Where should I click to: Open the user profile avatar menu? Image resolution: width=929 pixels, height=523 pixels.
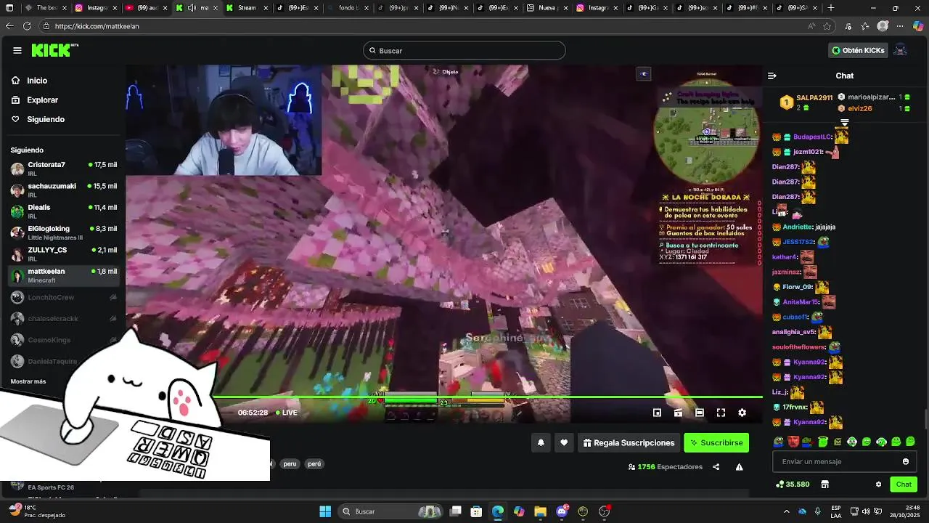tap(900, 50)
